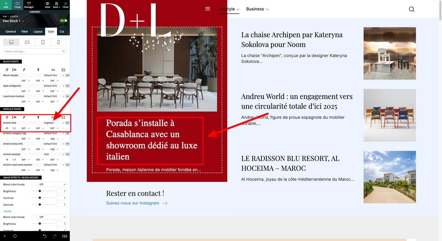
Task: Open LE RADISSON BLU RESORT article
Action: click(x=290, y=163)
